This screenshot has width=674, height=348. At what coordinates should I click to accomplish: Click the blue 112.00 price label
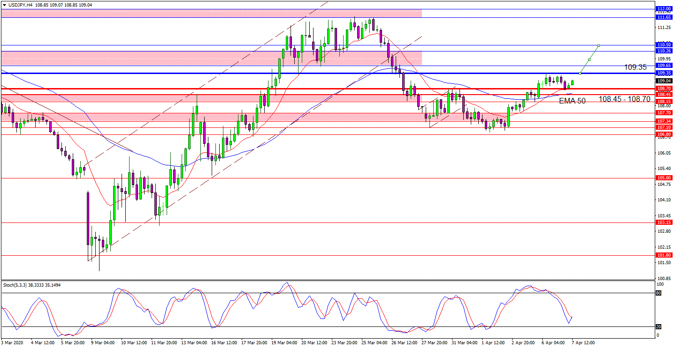coord(664,9)
